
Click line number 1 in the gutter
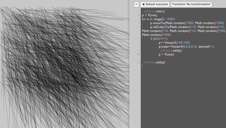tap(139, 12)
